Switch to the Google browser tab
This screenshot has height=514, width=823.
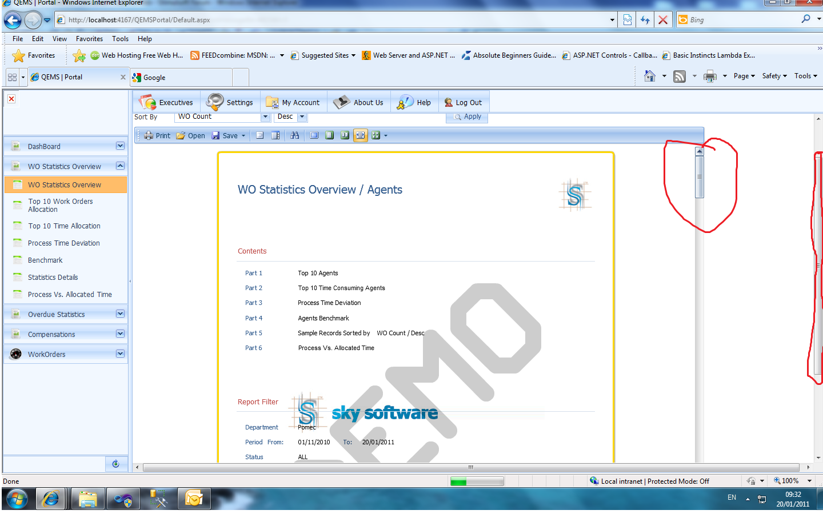181,77
